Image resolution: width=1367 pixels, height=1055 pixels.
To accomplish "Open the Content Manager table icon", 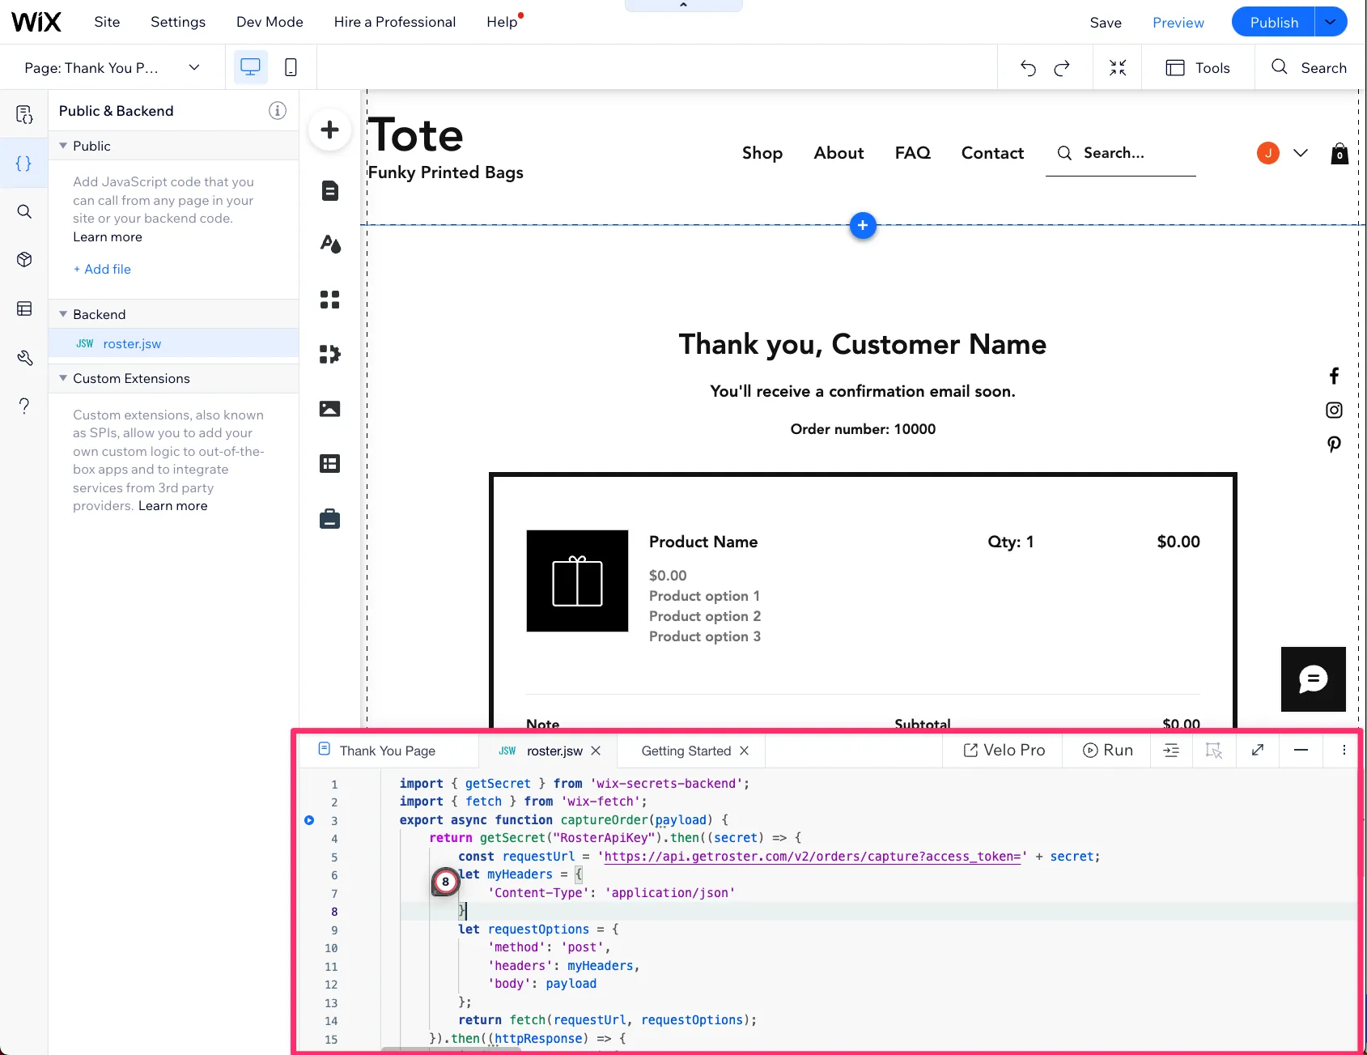I will pyautogui.click(x=329, y=463).
